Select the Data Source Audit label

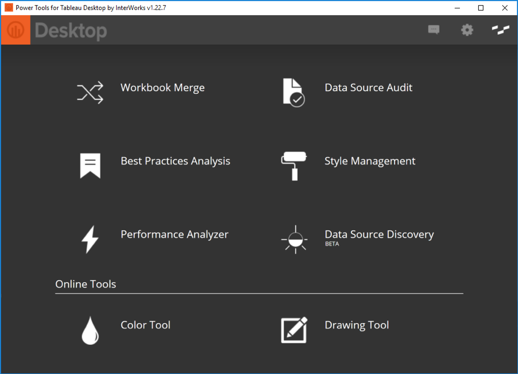[368, 88]
